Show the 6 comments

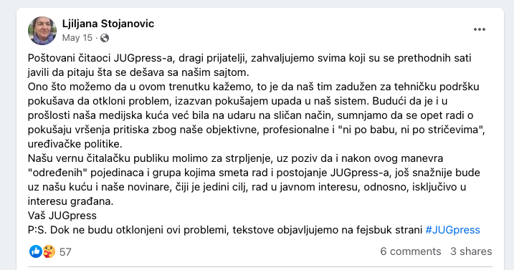click(411, 251)
